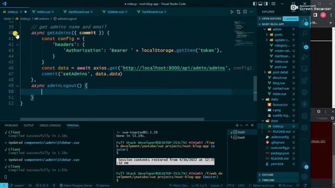Open the Remote Explorer view
The height and width of the screenshot is (188, 335).
305,69
